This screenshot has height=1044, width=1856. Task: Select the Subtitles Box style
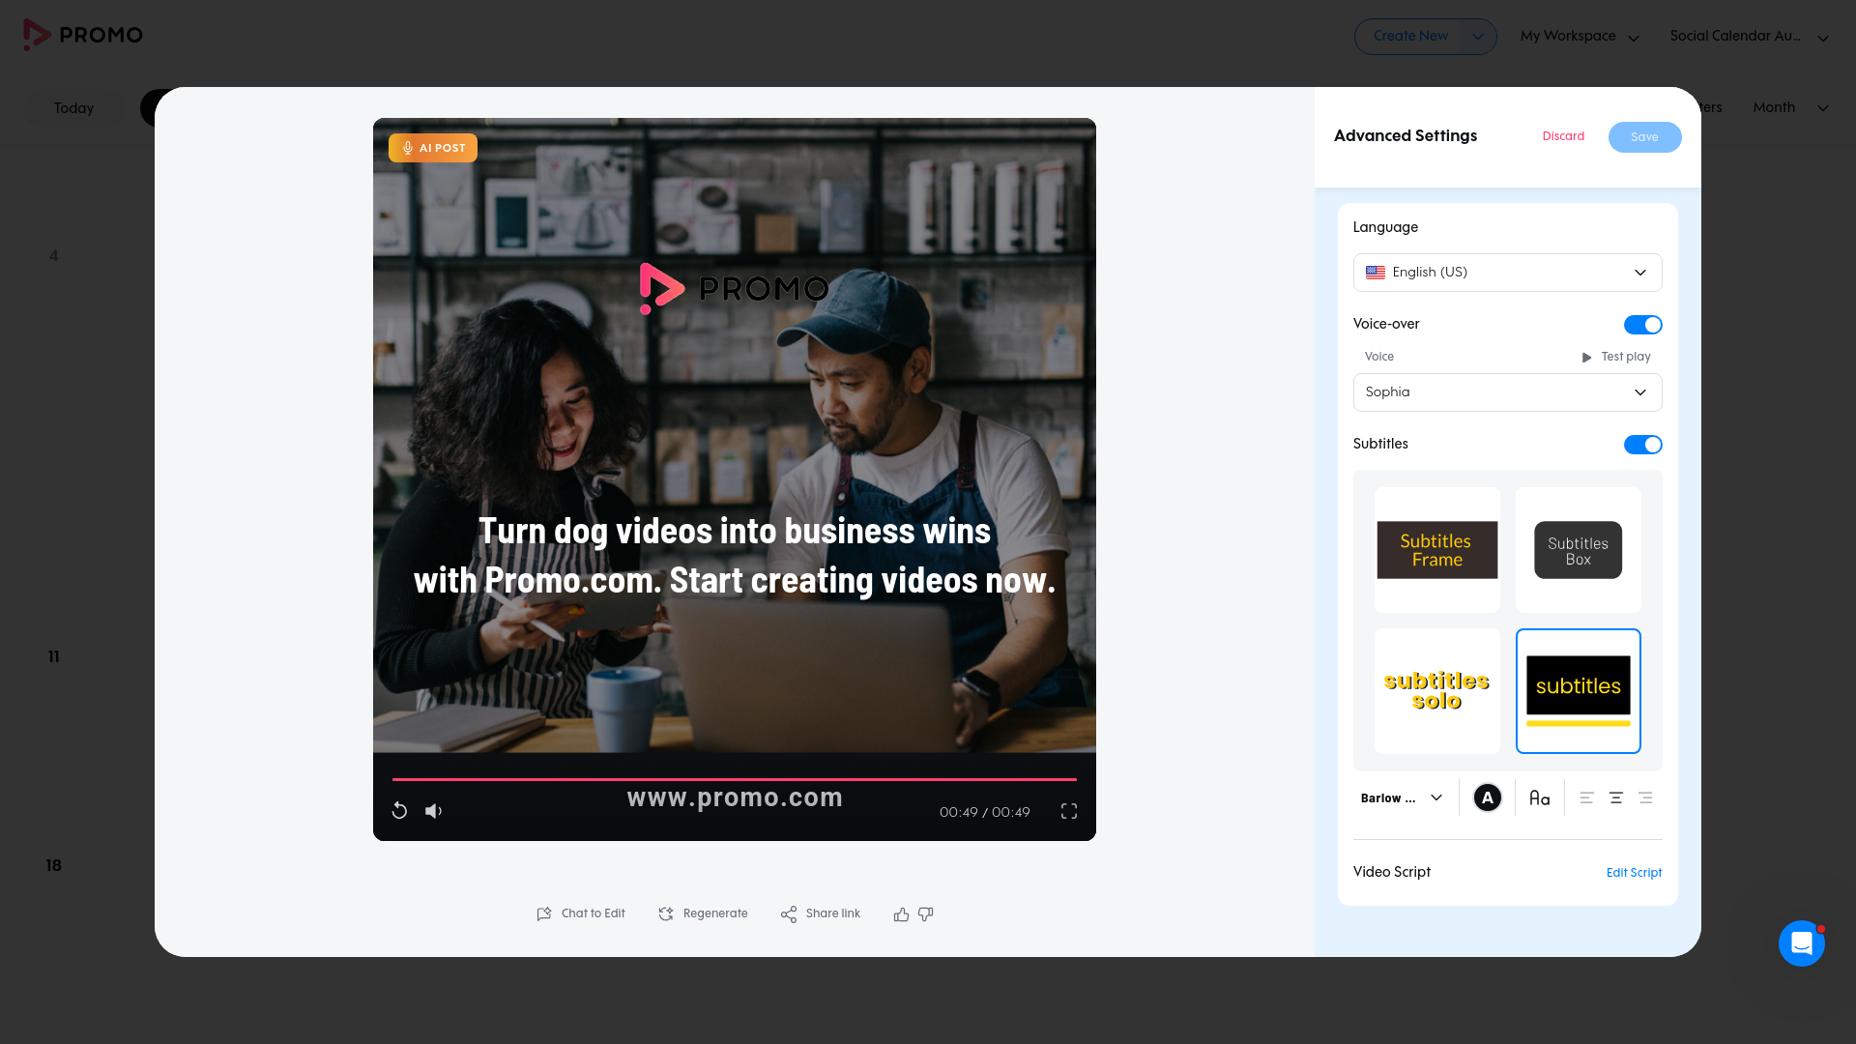point(1579,550)
